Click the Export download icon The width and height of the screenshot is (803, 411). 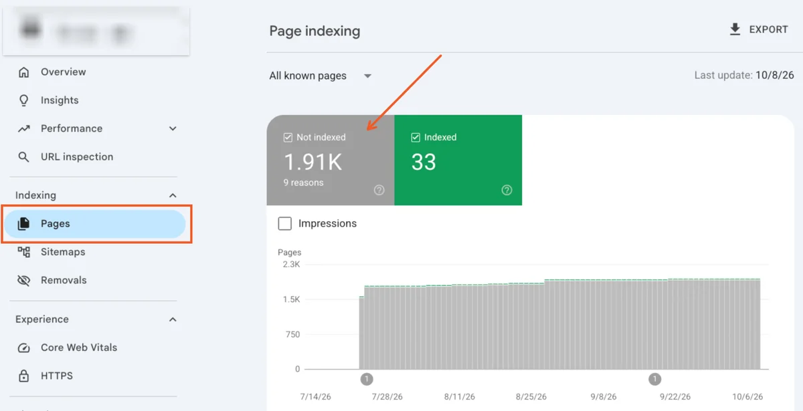click(x=735, y=29)
